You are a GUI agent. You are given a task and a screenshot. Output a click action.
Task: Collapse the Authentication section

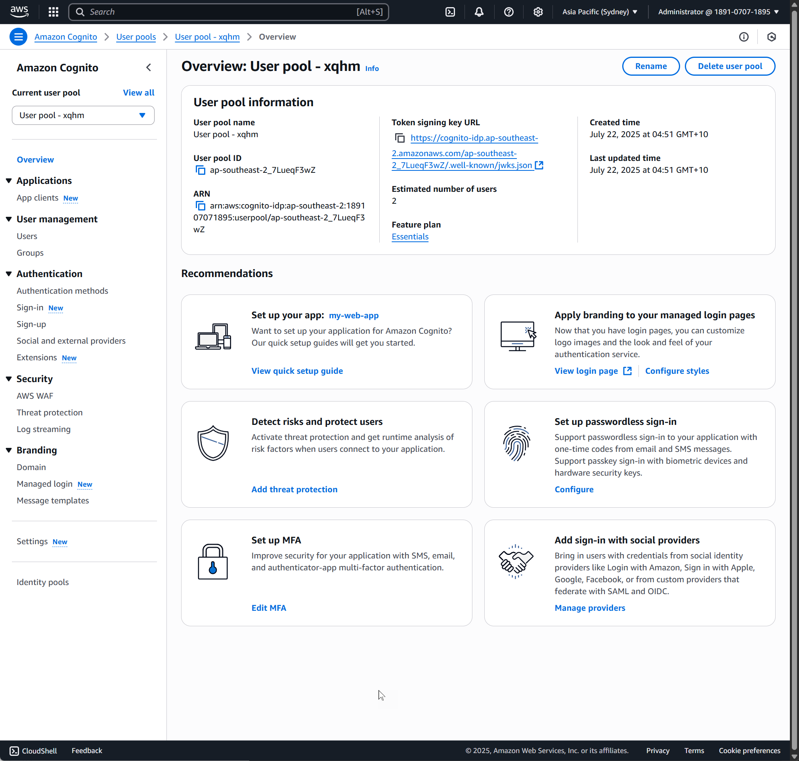point(9,274)
